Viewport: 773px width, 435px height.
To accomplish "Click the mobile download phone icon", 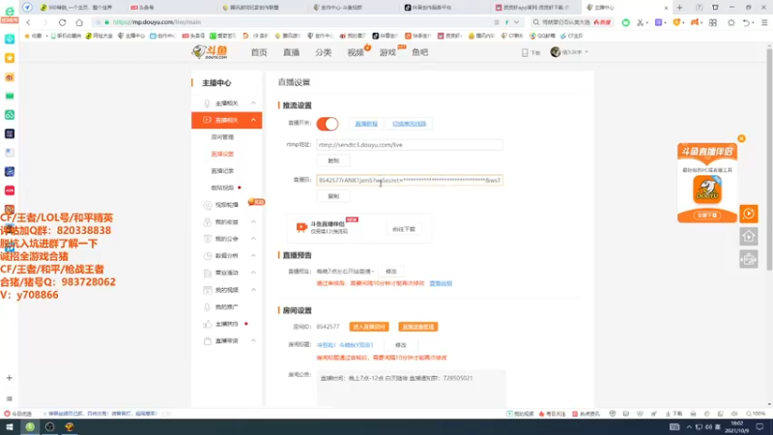I will (x=525, y=52).
